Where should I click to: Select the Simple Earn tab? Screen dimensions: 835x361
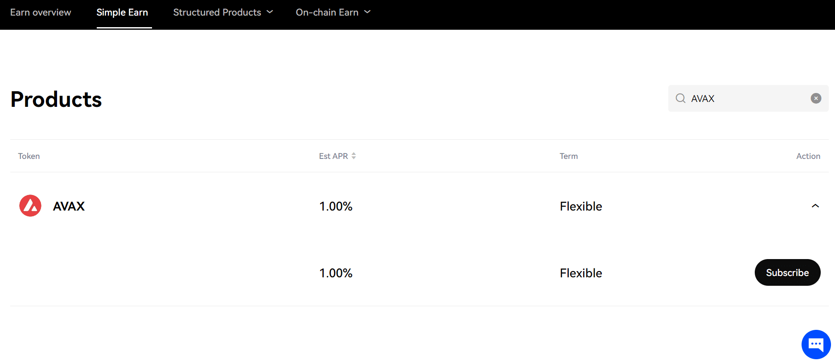pos(122,12)
